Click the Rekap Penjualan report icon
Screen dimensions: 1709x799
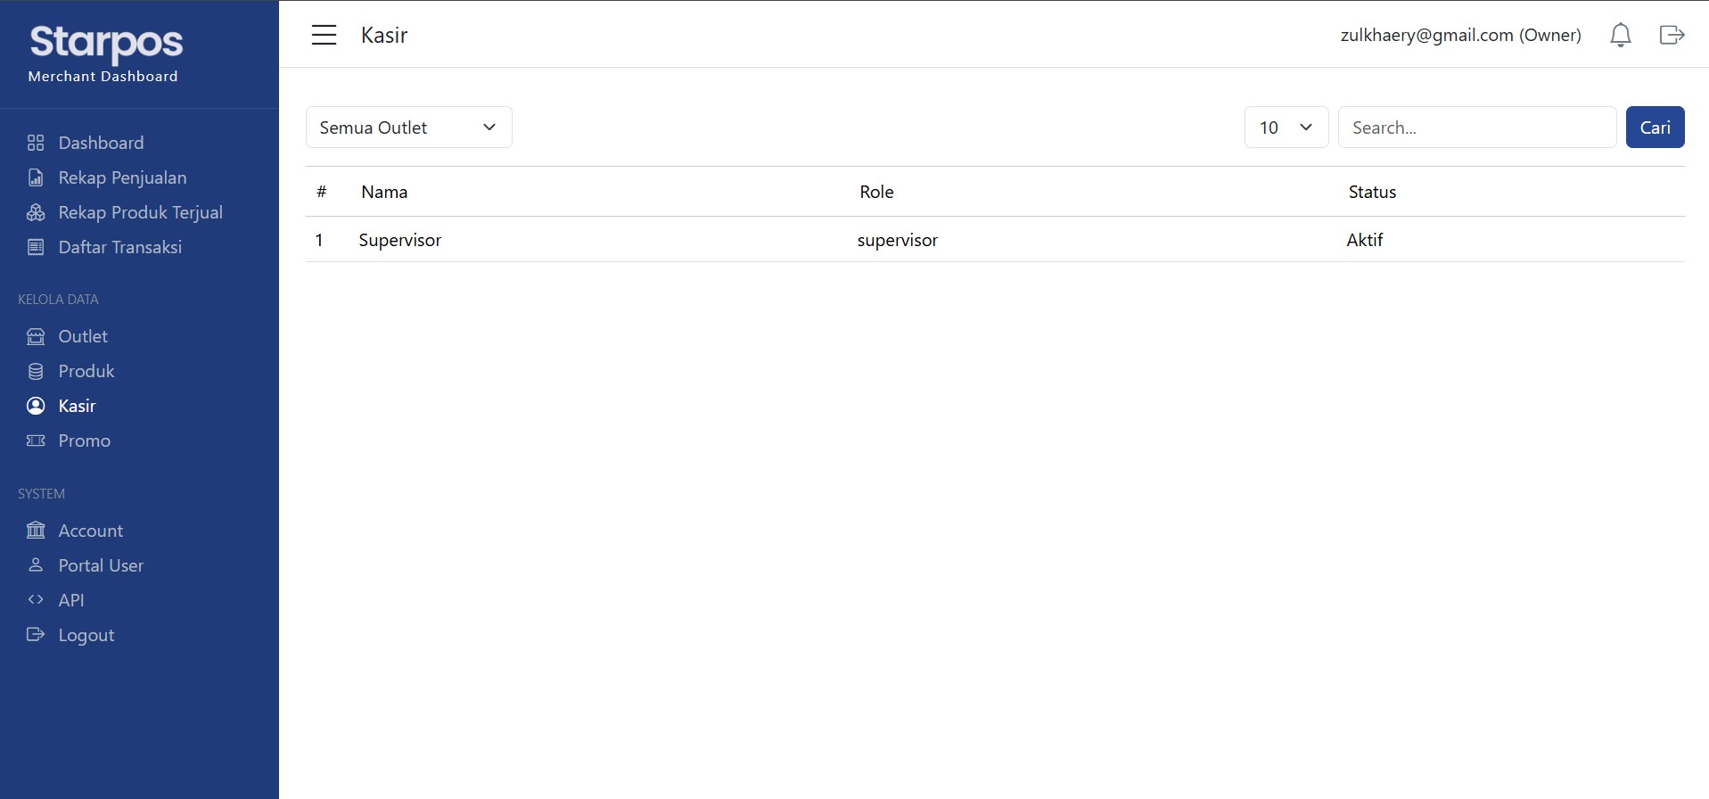36,177
